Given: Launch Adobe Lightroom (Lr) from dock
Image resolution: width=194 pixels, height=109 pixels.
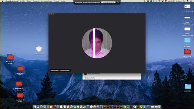Looking at the screenshot, I should tap(111, 107).
